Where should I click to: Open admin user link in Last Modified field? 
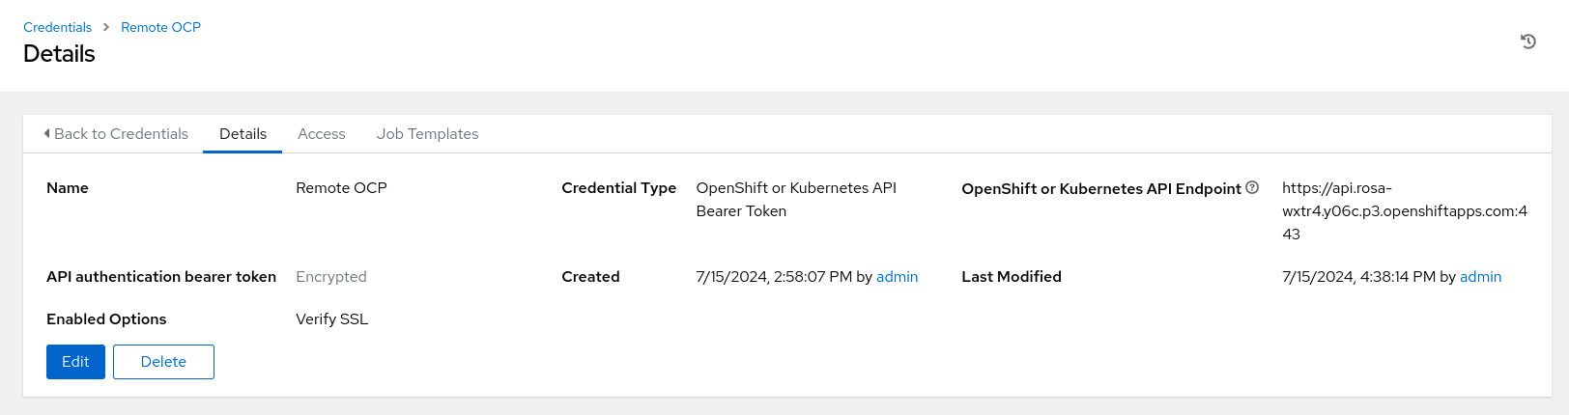[1480, 276]
